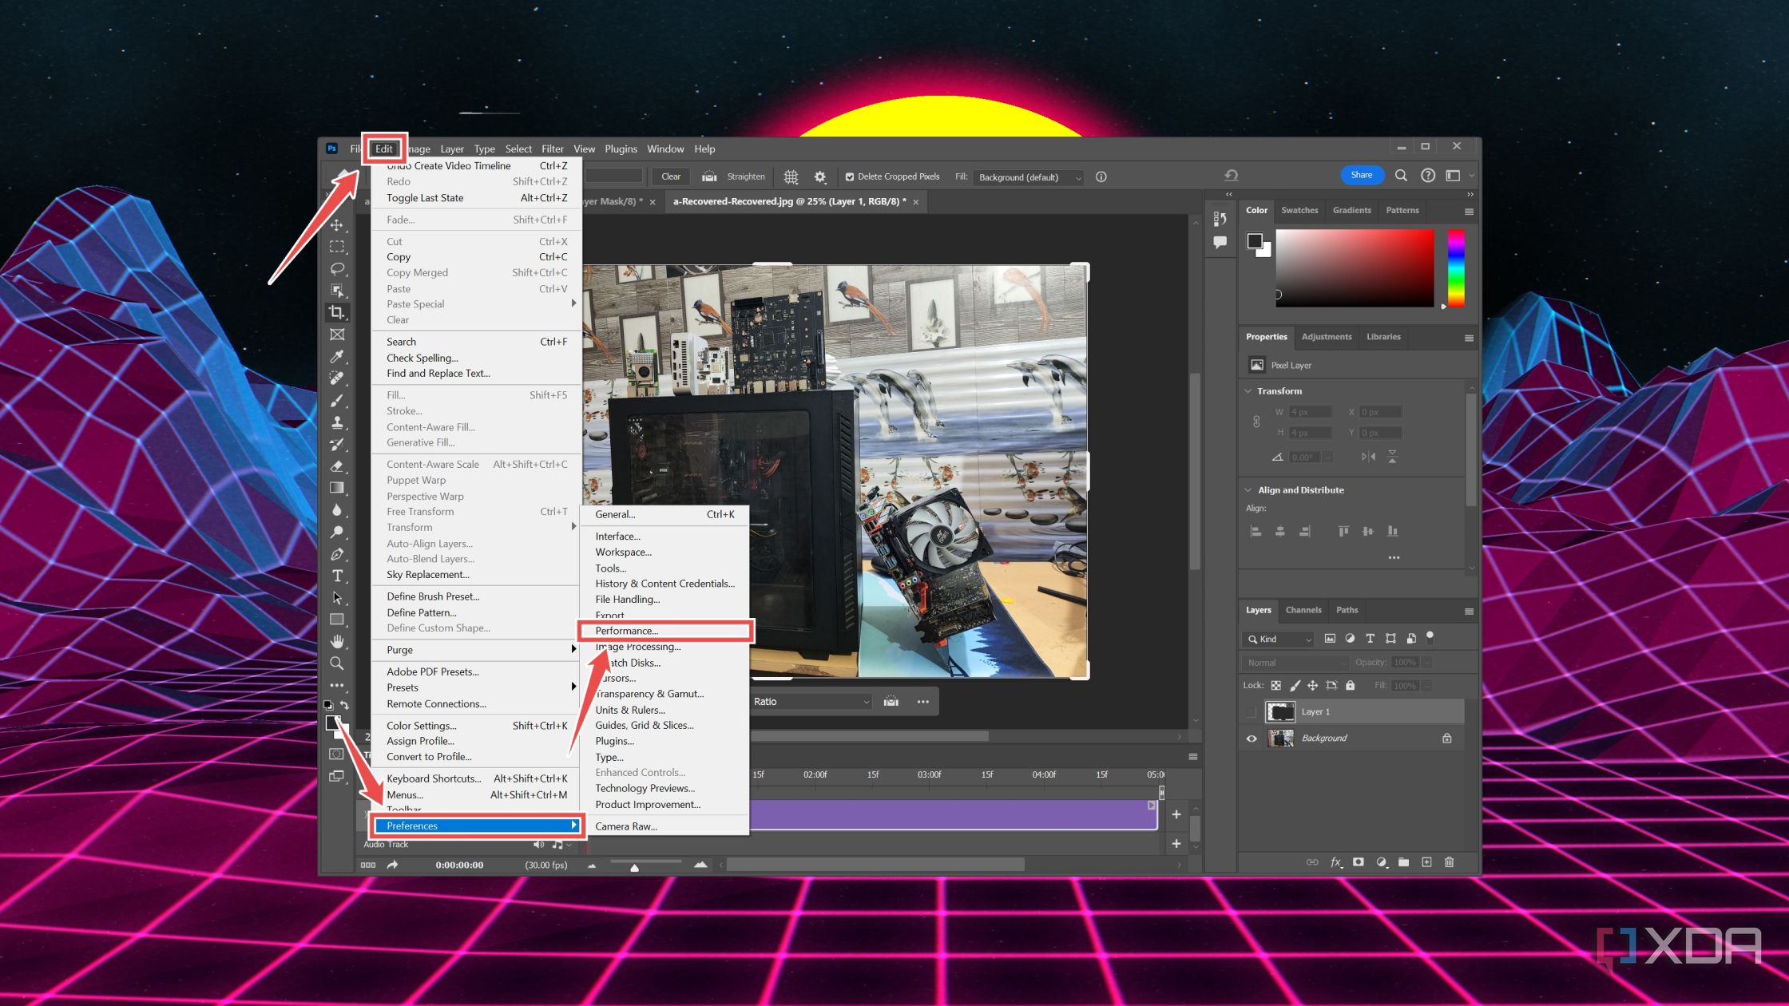Toggle visibility of Background layer
Screen dimensions: 1789x1006
point(1252,739)
